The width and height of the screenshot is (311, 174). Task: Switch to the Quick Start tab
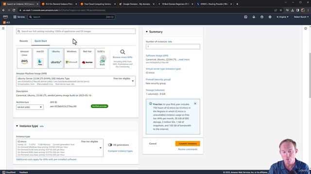point(41,41)
